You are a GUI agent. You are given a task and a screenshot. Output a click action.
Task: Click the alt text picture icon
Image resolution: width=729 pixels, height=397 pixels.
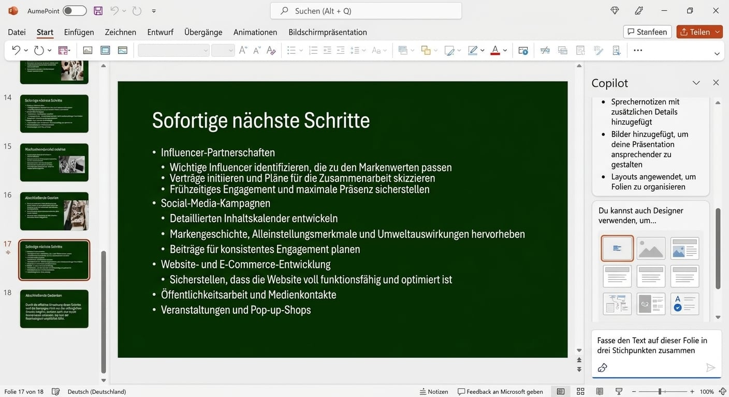click(523, 50)
